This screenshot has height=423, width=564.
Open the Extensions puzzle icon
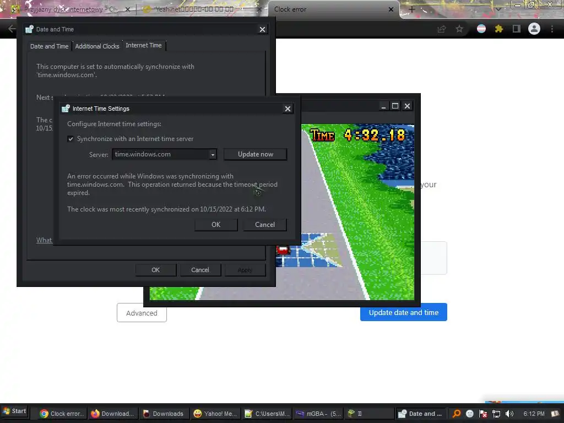498,29
